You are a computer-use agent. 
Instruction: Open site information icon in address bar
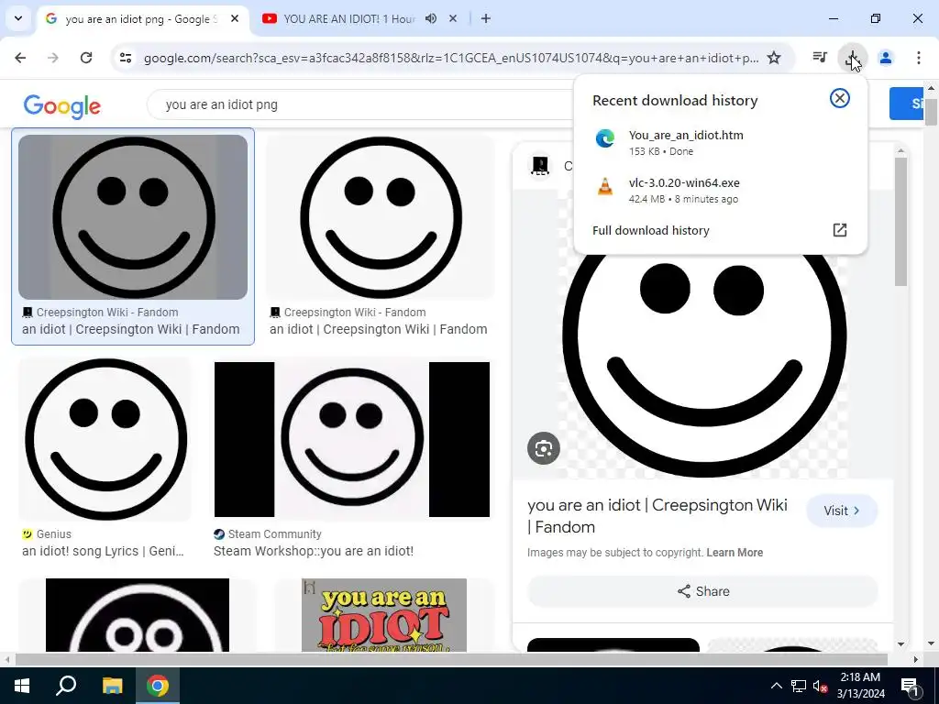125,58
